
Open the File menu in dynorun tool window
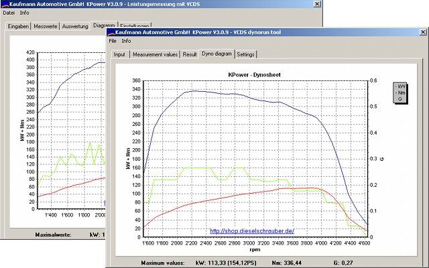point(113,41)
